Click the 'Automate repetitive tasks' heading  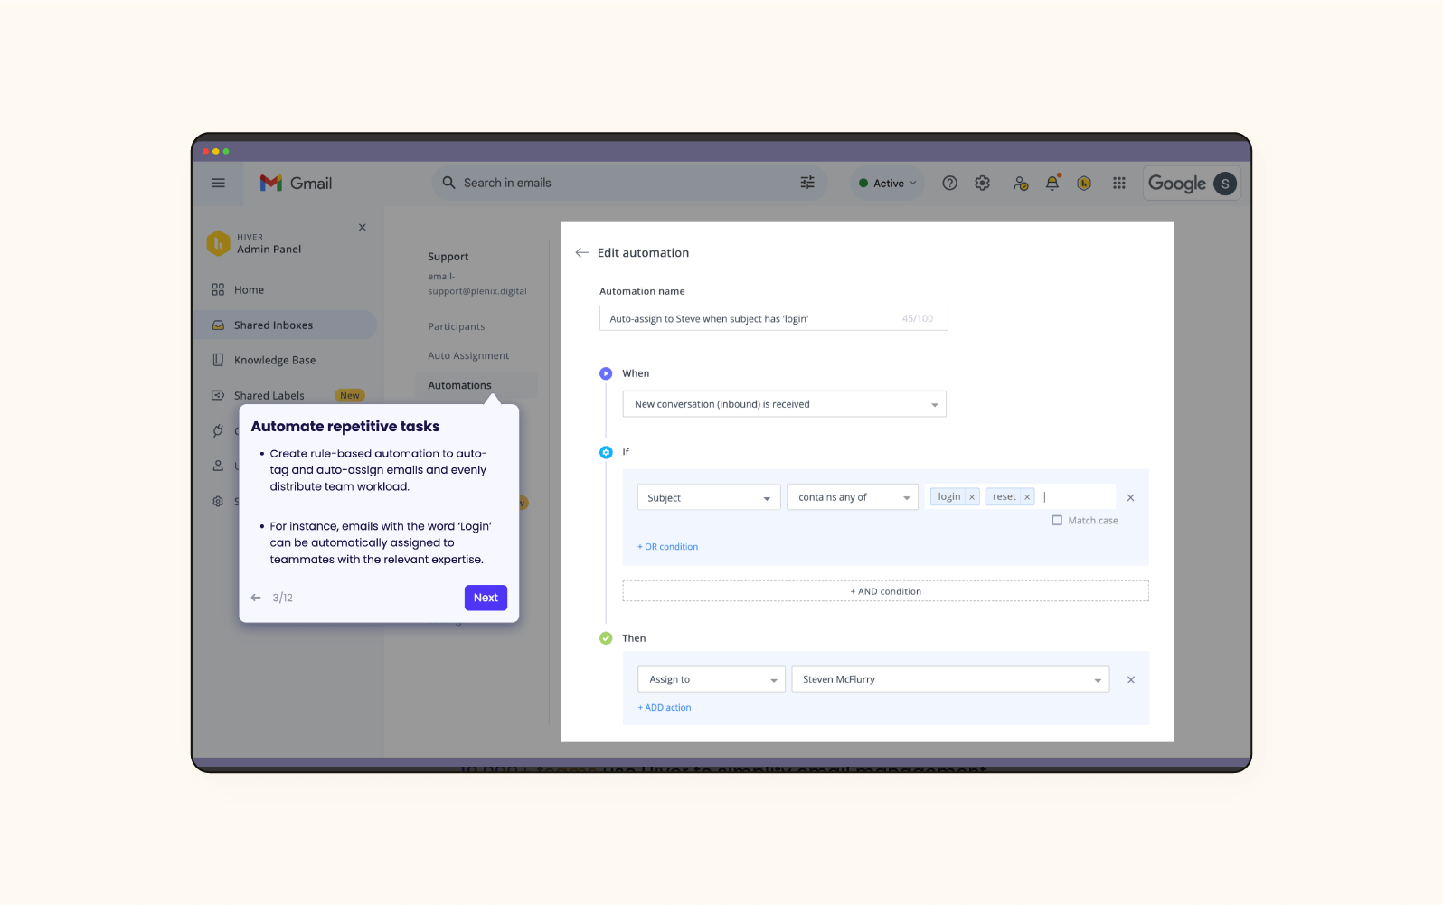(345, 427)
